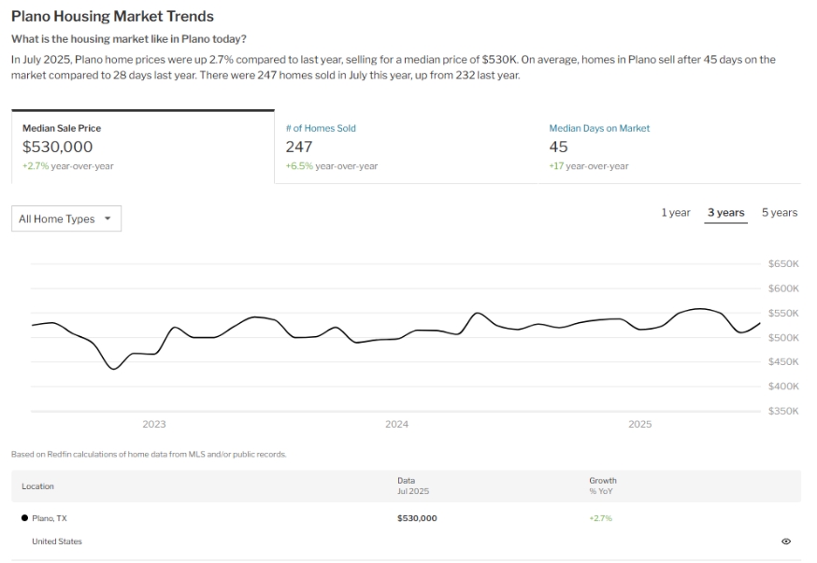Switch to the # of Homes Sold tab
The image size is (817, 563).
pyautogui.click(x=405, y=147)
